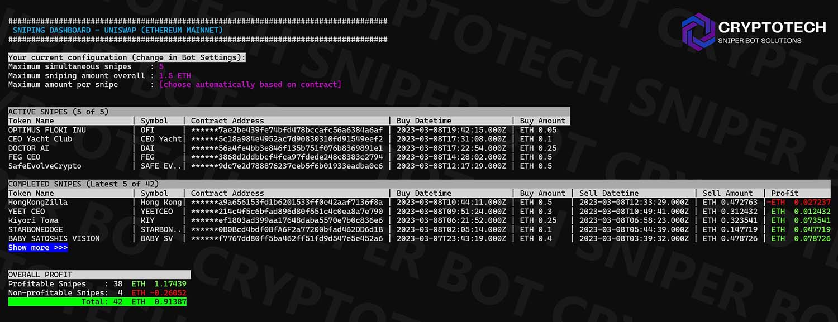The height and width of the screenshot is (322, 838).
Task: Select the OPTIMUS FLOKI INU snipe row
Action: click(289, 130)
